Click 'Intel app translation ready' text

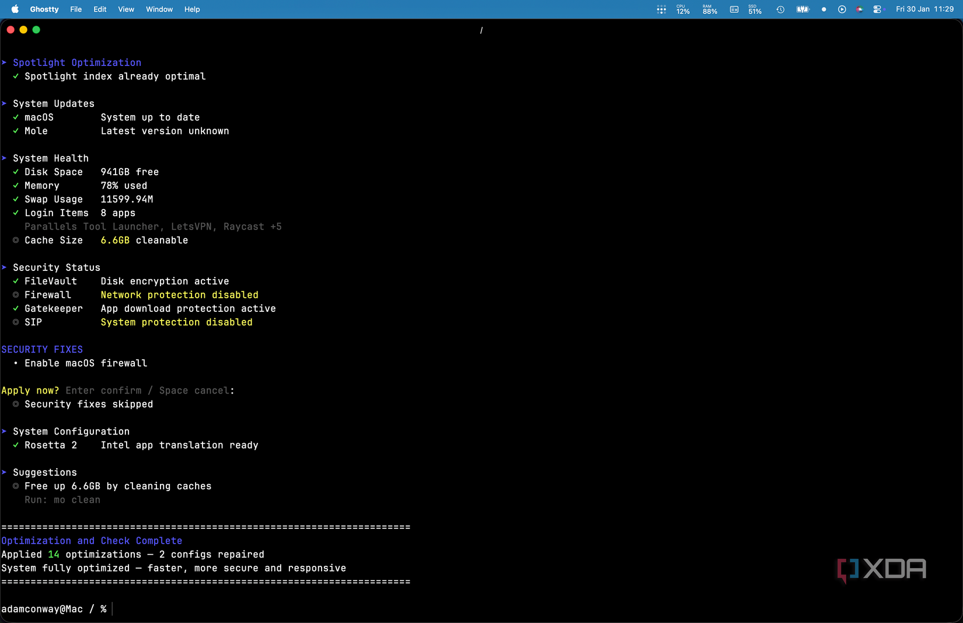[179, 445]
